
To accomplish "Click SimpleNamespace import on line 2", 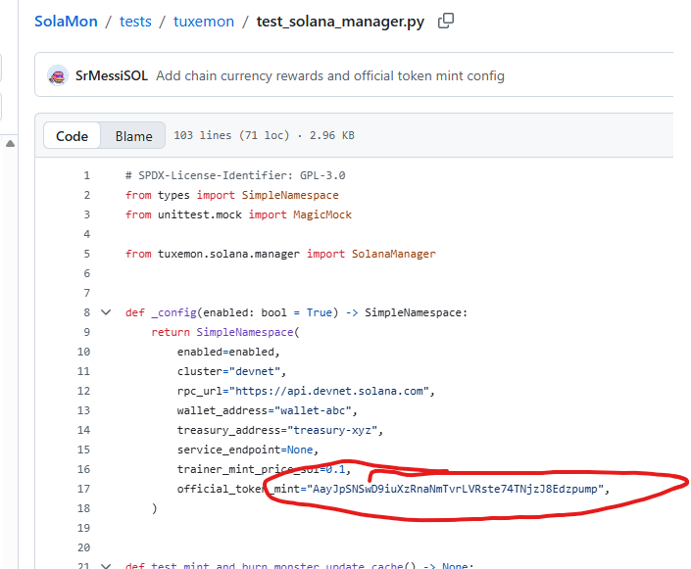I will [x=290, y=195].
